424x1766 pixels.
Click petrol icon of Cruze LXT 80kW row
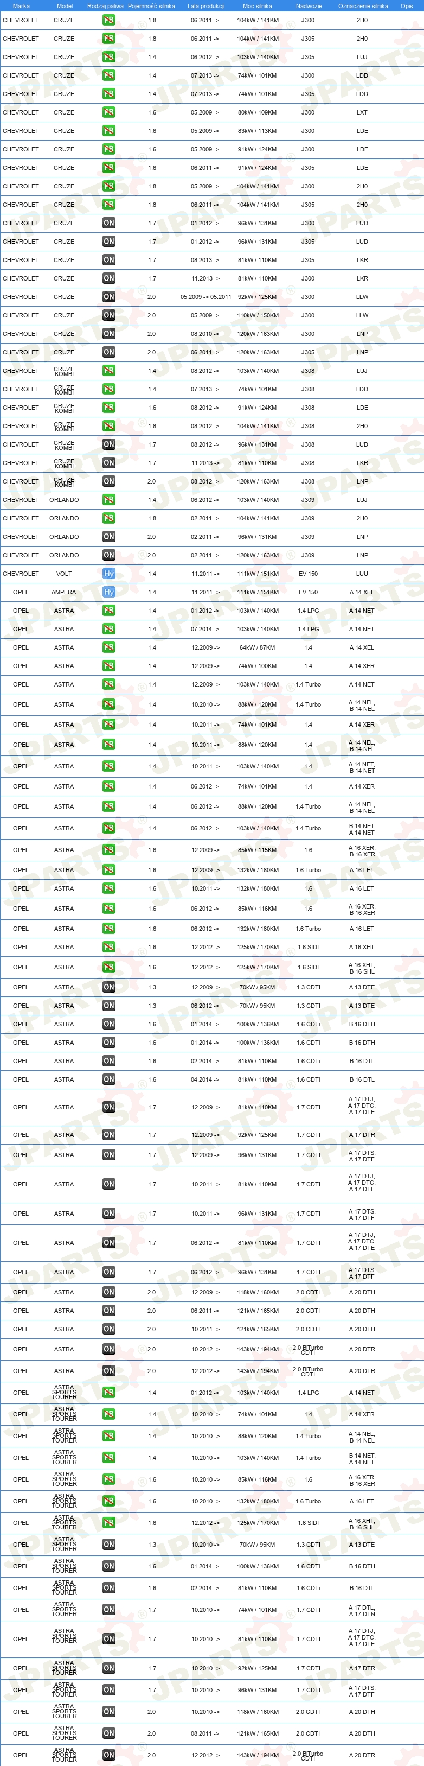(109, 112)
